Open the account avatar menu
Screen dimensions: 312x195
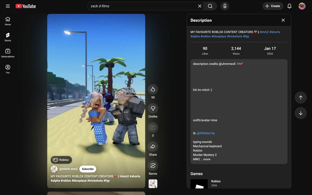point(302,6)
